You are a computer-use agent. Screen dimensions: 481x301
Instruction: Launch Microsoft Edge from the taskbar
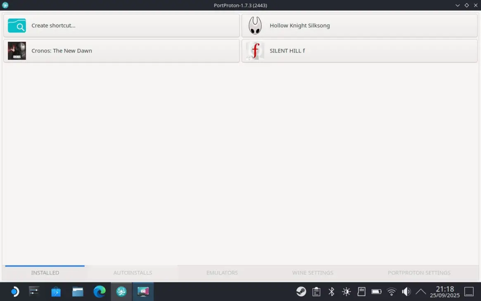tap(100, 292)
